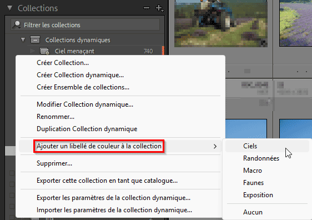Choose Créer Ensemble de collections...
This screenshot has height=220, width=312.
coord(83,87)
